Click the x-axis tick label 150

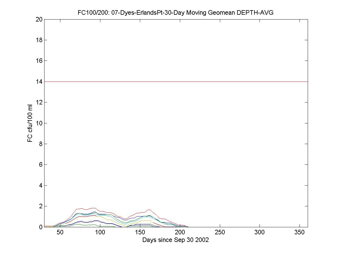click(140, 233)
